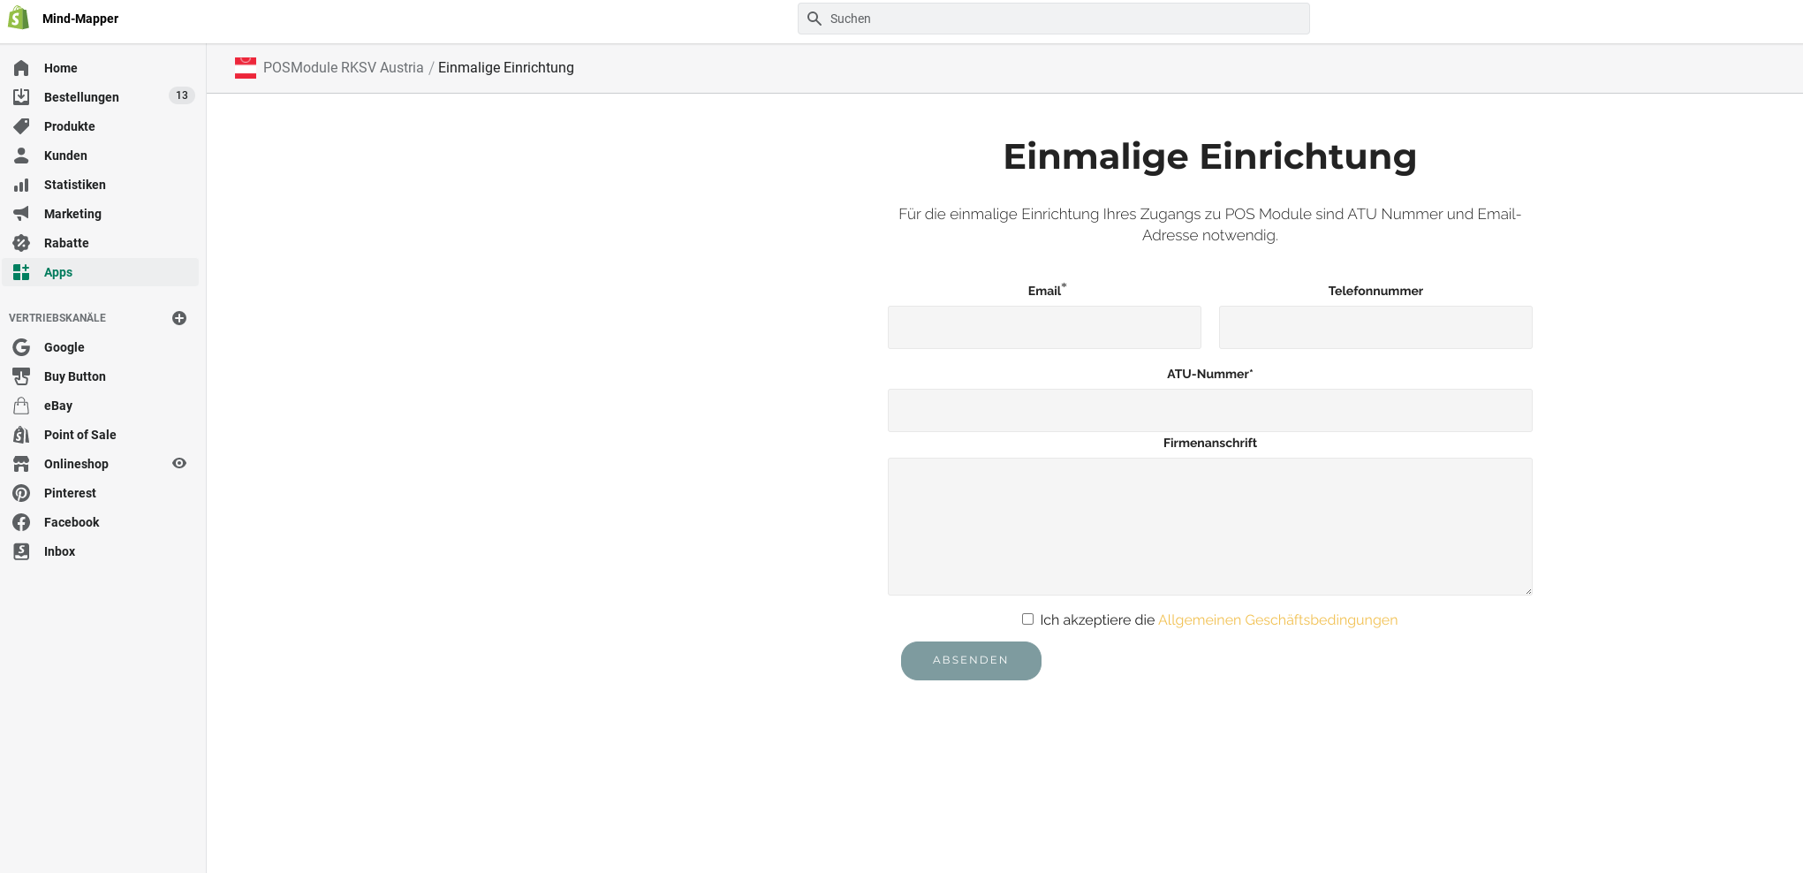
Task: Click the Google G icon
Action: pos(21,347)
